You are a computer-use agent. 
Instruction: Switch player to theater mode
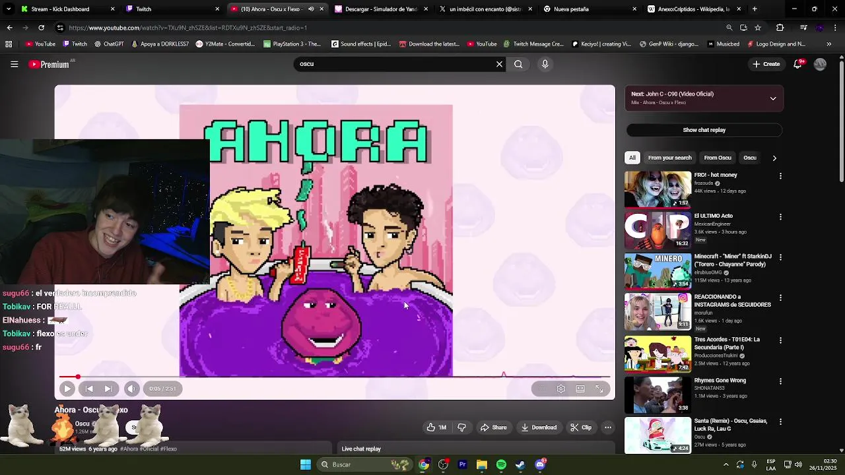(x=580, y=389)
